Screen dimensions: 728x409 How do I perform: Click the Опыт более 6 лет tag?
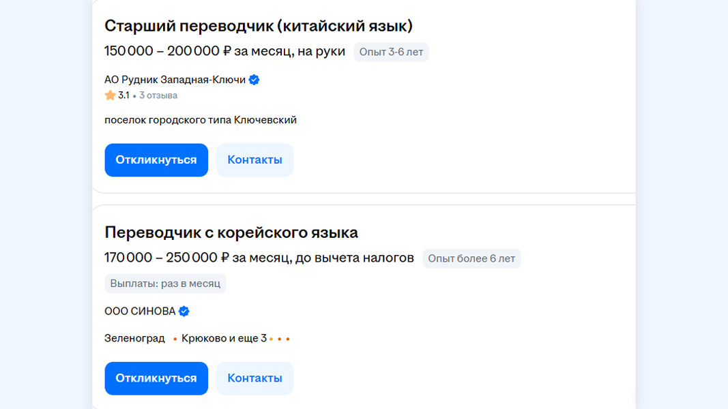point(471,258)
